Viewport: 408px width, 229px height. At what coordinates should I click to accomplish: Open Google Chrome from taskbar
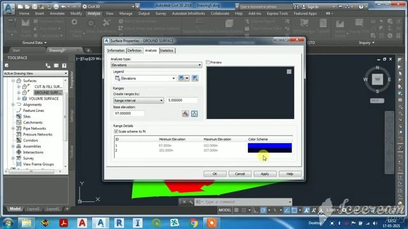(193, 223)
